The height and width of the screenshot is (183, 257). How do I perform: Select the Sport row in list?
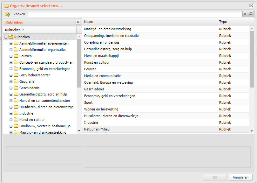[x=166, y=102]
